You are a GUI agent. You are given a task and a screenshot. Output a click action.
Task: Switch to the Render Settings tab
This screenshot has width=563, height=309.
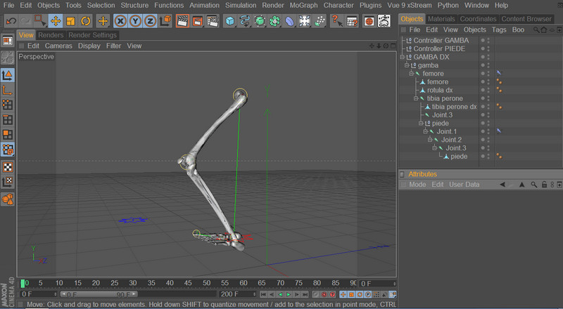(x=92, y=35)
